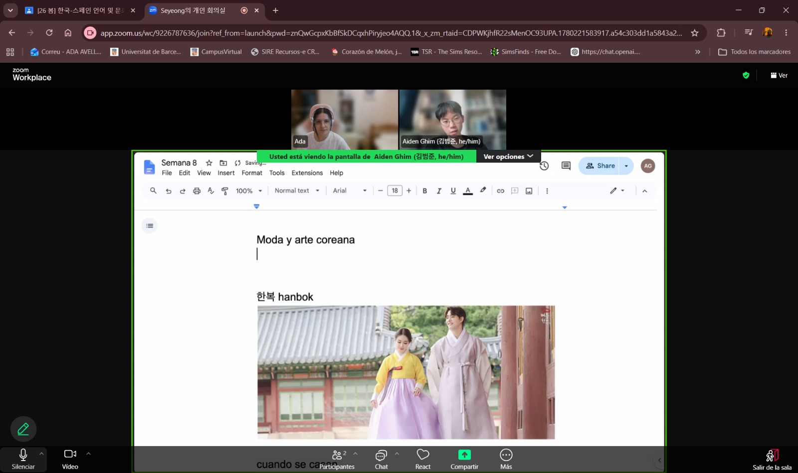This screenshot has width=798, height=473.
Task: Add a comment from the toolbar
Action: 515,191
